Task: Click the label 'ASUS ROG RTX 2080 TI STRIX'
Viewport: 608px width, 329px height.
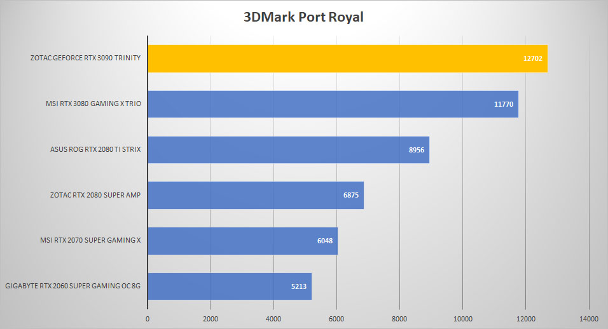Action: pyautogui.click(x=95, y=149)
